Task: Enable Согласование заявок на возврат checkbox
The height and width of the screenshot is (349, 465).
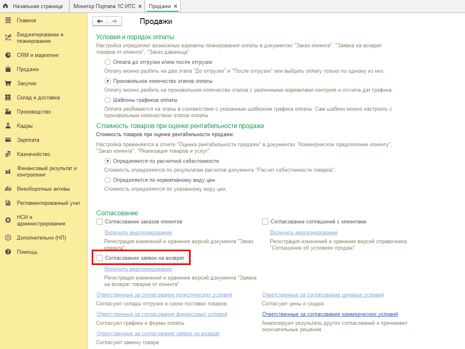Action: (x=100, y=258)
